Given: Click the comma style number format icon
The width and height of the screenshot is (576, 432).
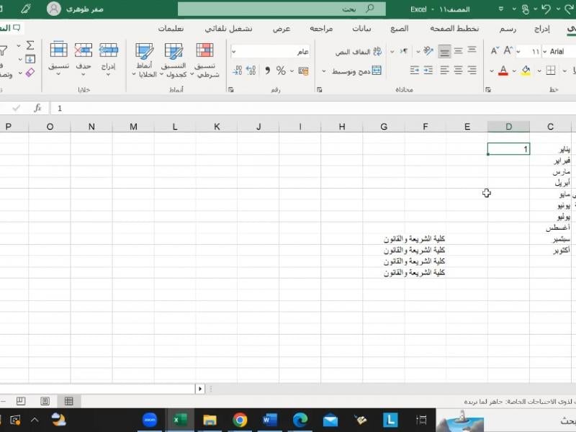Looking at the screenshot, I should 267,71.
